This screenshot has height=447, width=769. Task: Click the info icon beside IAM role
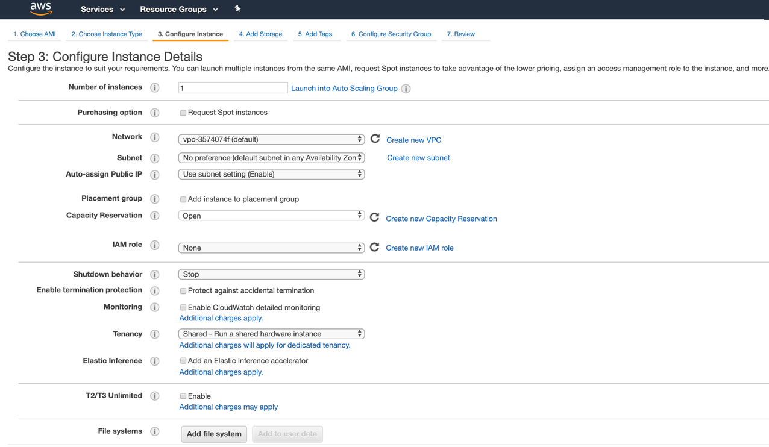click(x=155, y=248)
